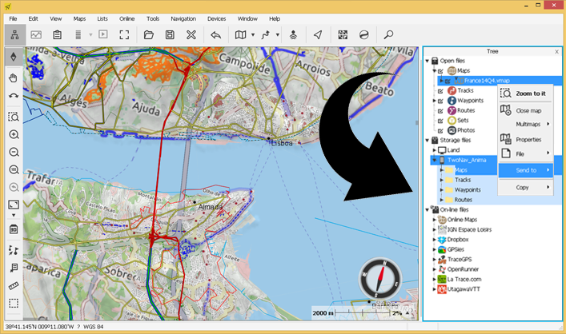
Task: Select the TraceGPS online source
Action: (460, 260)
